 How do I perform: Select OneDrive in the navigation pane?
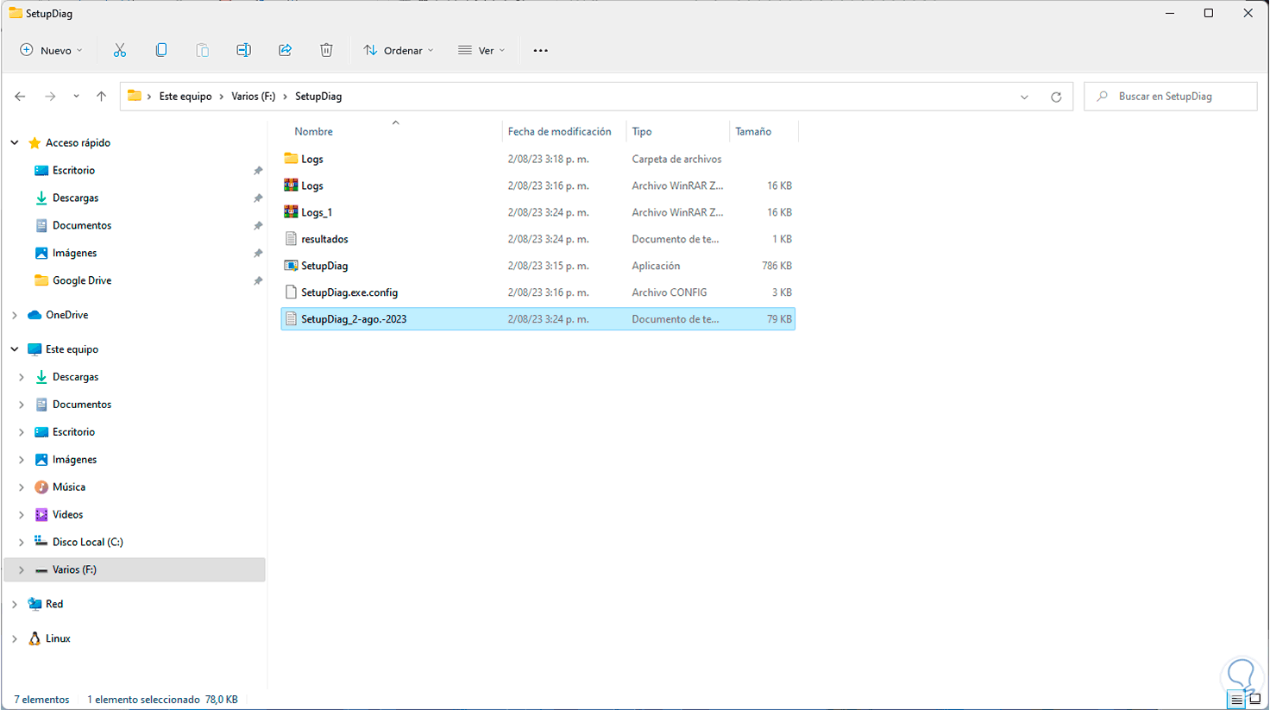(67, 315)
